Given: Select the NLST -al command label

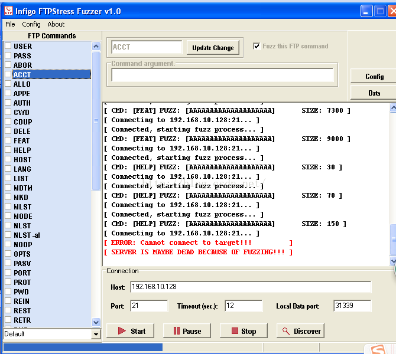Looking at the screenshot, I should coord(27,235).
